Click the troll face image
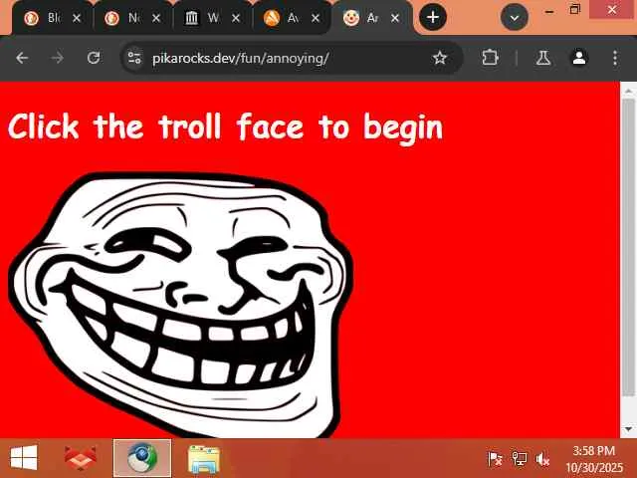 [181, 305]
